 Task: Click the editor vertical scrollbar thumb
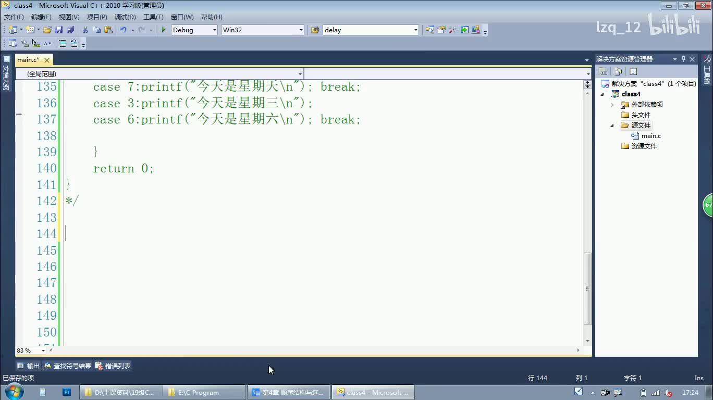click(x=587, y=288)
